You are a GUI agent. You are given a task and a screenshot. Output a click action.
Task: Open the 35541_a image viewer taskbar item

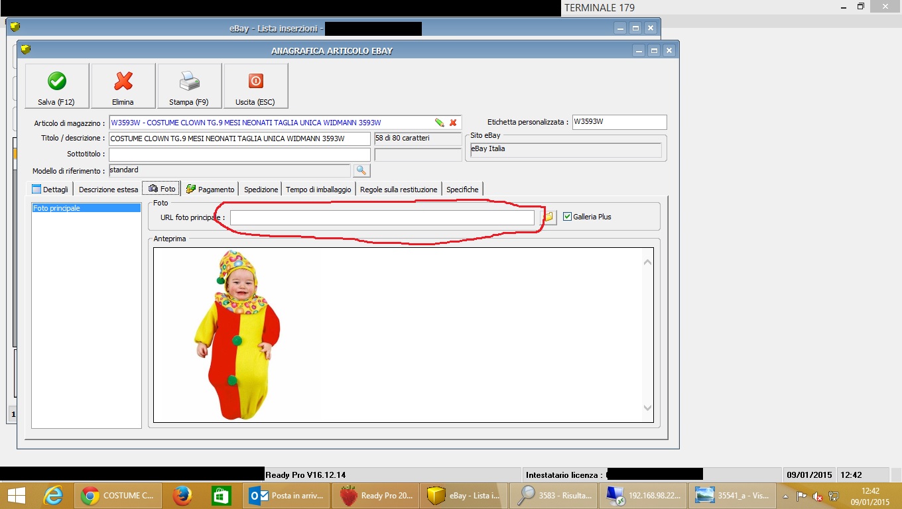coord(732,496)
